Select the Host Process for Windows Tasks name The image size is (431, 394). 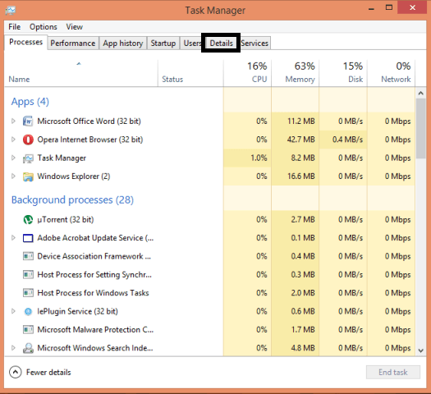[x=93, y=293]
